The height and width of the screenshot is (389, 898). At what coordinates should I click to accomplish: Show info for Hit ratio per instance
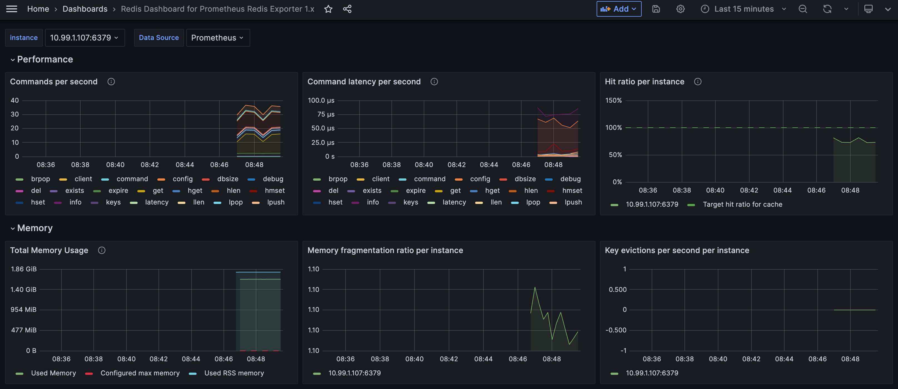(x=698, y=82)
